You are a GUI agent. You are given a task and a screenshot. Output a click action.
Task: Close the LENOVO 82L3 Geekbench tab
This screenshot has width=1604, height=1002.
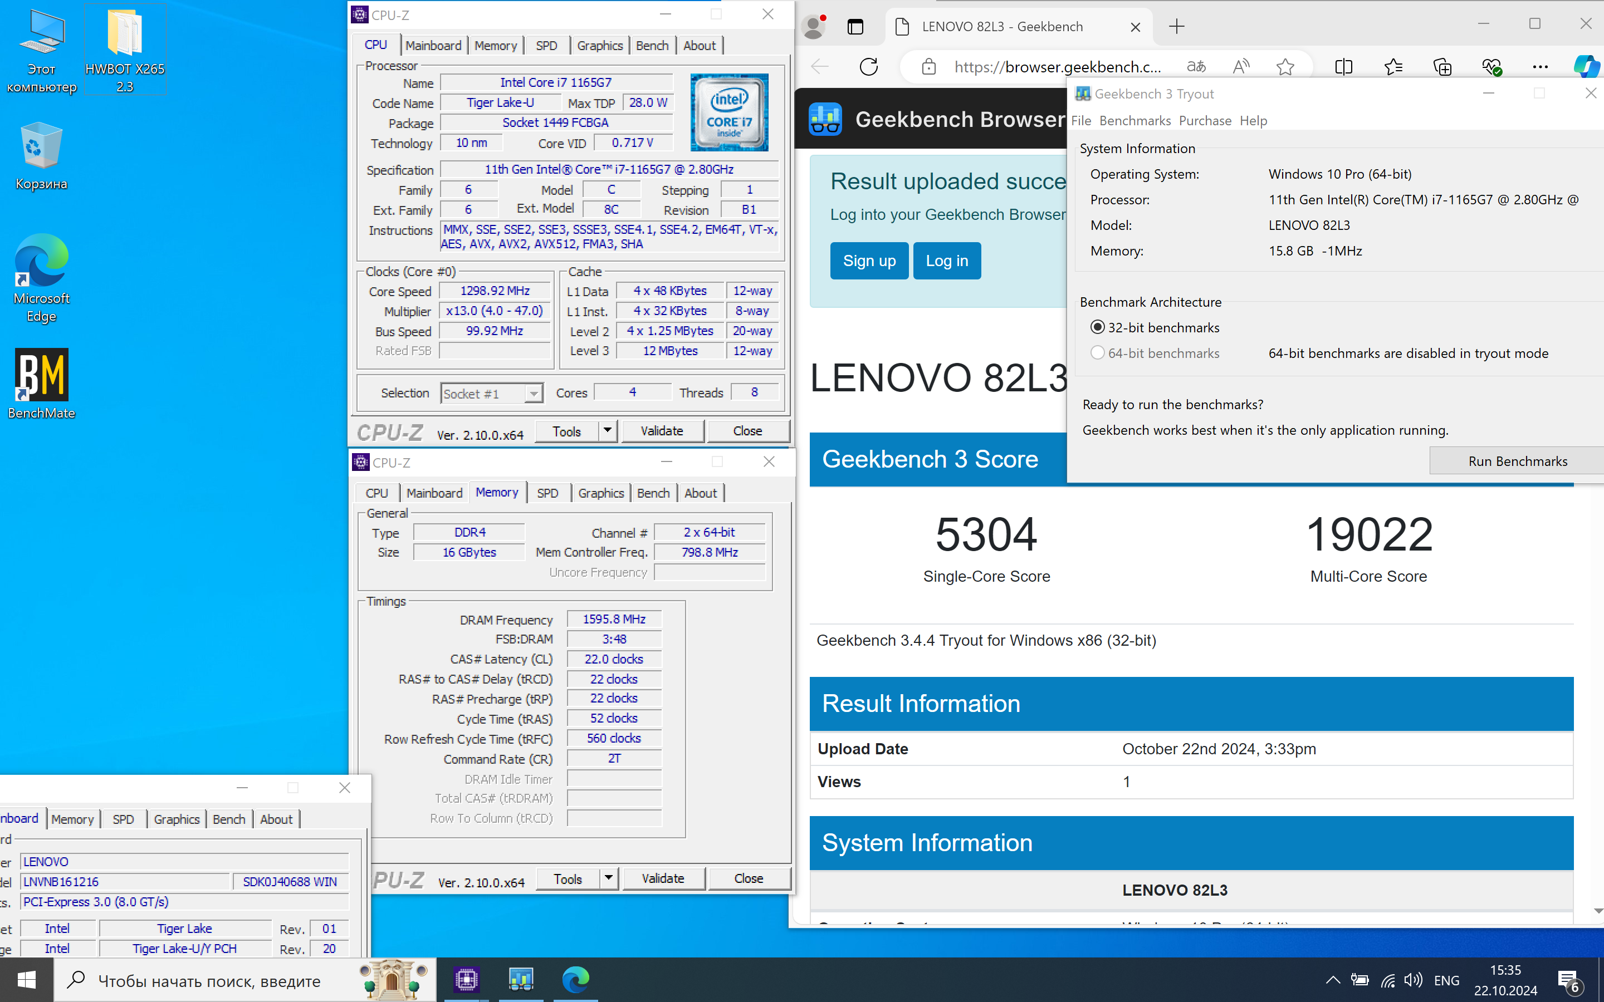[1134, 27]
